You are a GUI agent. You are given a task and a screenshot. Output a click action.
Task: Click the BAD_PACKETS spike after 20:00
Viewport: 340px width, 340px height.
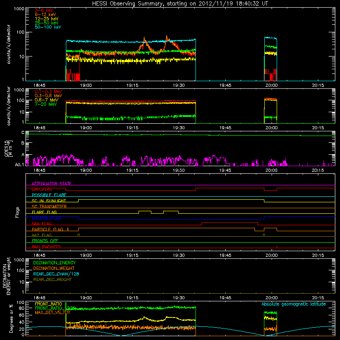277,246
